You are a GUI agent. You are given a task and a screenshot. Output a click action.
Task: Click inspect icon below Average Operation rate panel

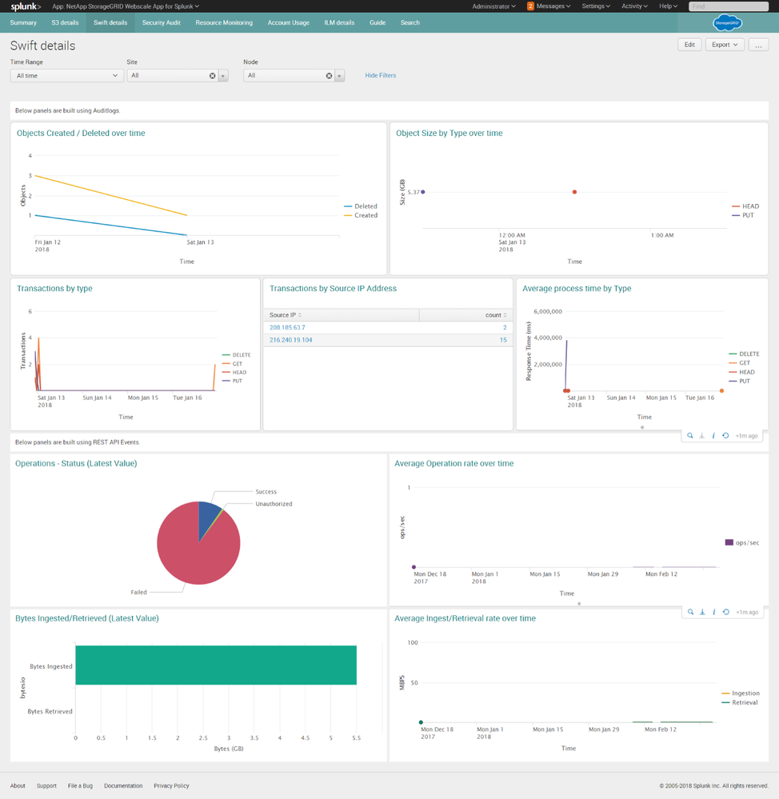[x=713, y=613]
